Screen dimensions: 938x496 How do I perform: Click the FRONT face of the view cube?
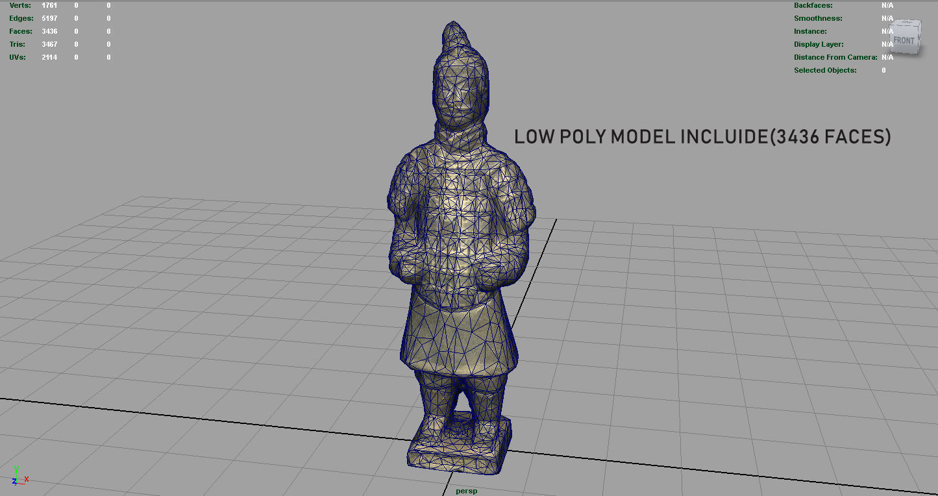(904, 40)
